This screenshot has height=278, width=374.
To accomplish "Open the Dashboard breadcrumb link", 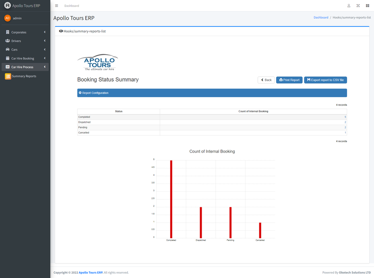I will 321,17.
